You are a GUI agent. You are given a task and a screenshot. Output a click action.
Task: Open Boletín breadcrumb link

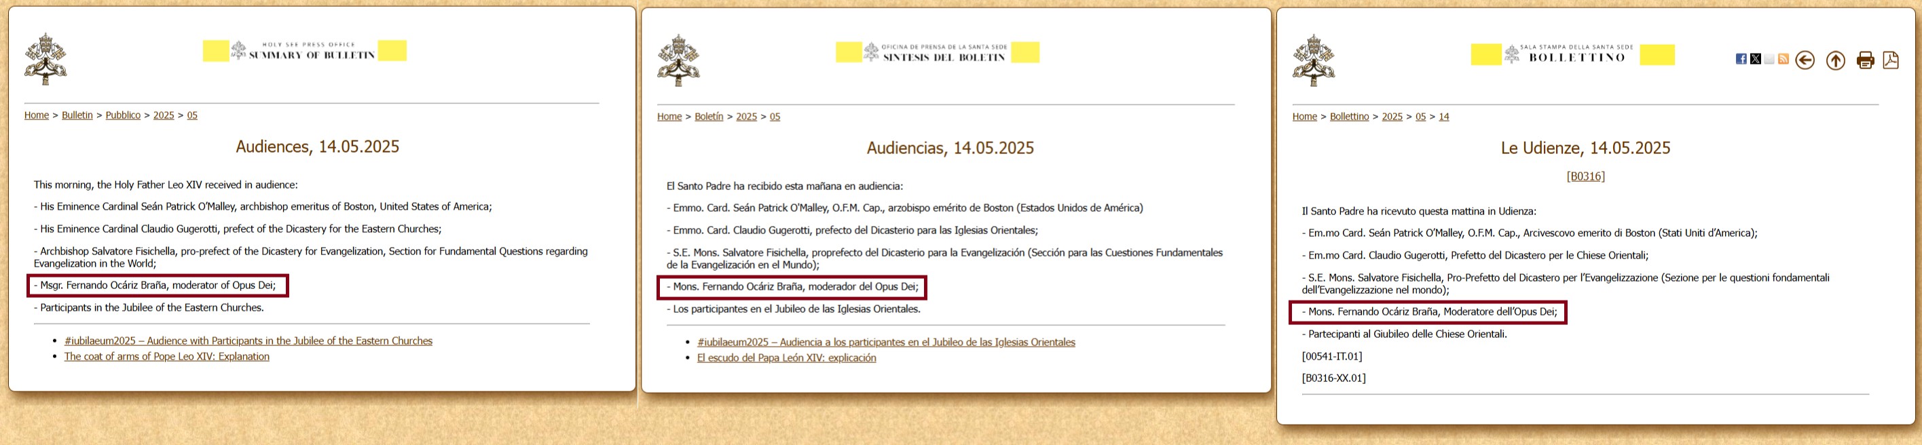pyautogui.click(x=709, y=116)
